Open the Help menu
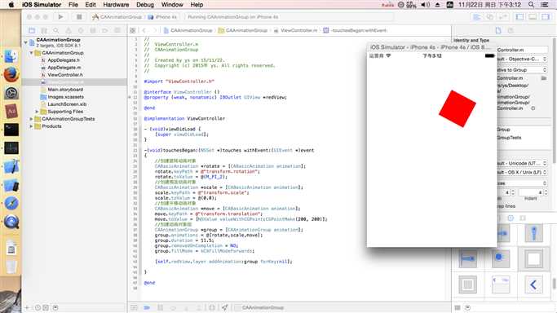The image size is (557, 313). tap(197, 5)
